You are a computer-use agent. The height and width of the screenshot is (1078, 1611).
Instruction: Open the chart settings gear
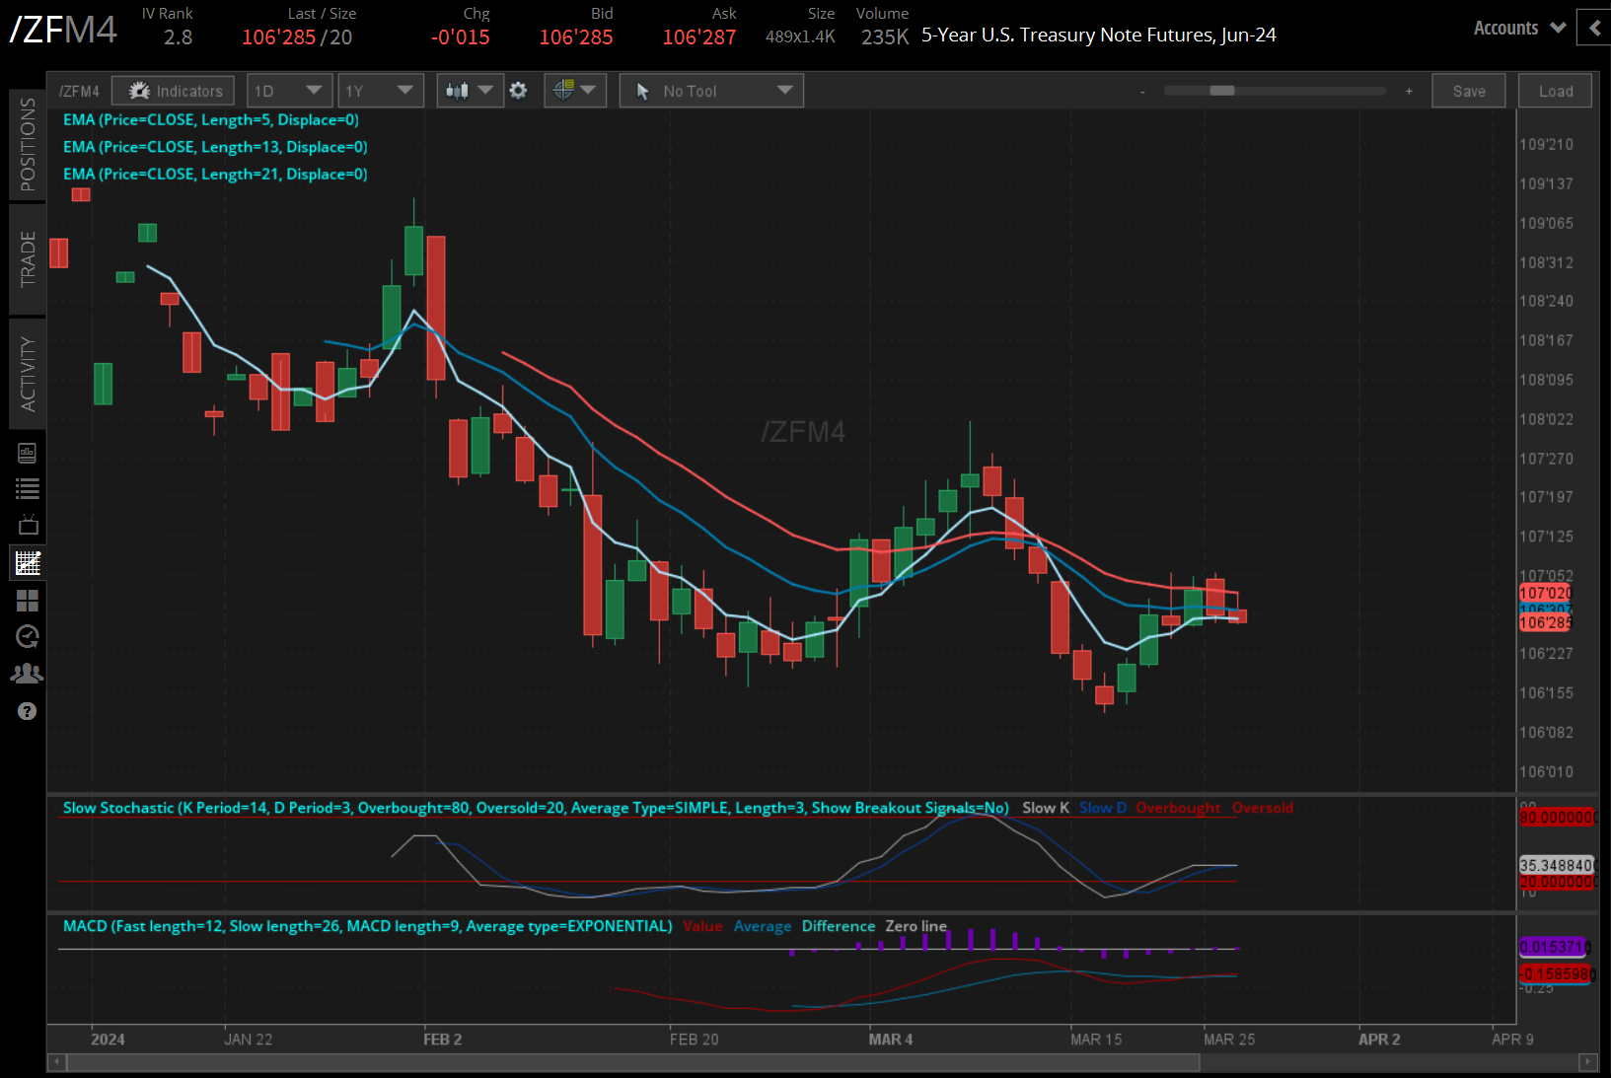tap(518, 91)
